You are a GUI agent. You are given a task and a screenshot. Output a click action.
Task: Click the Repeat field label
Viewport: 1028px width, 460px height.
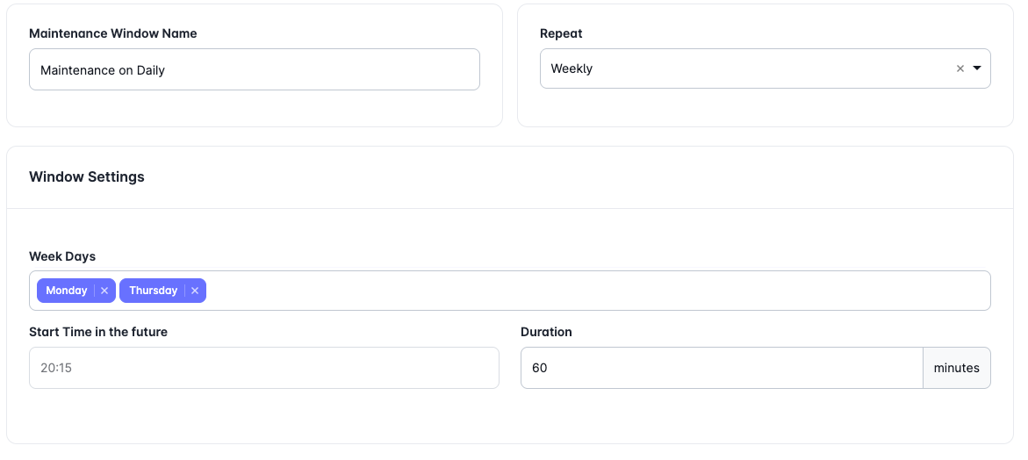(x=561, y=33)
